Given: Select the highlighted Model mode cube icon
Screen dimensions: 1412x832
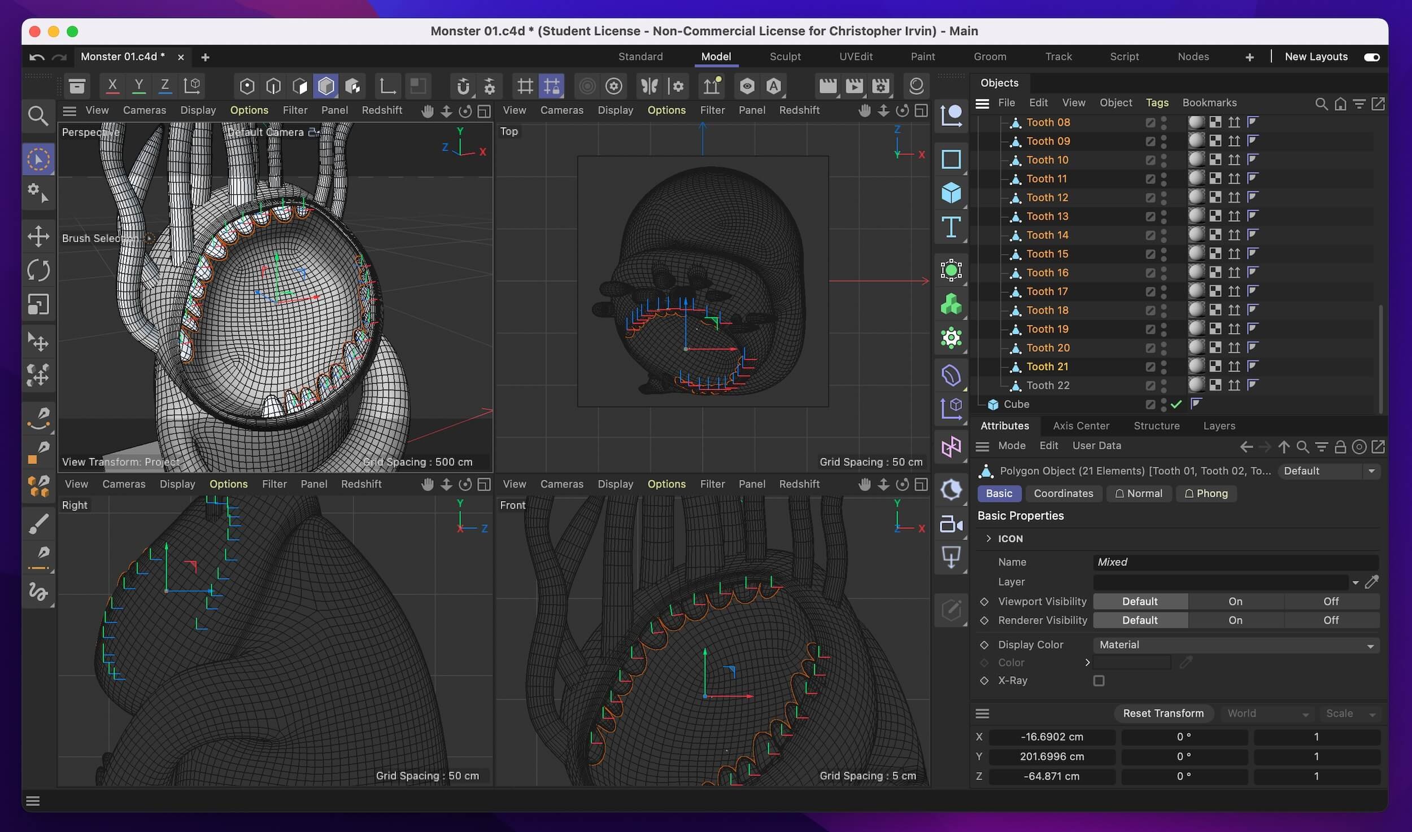Looking at the screenshot, I should (x=326, y=86).
